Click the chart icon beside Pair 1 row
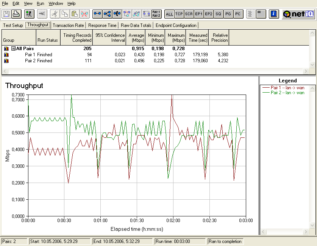Viewport: 317px width, 246px height. pos(6,55)
